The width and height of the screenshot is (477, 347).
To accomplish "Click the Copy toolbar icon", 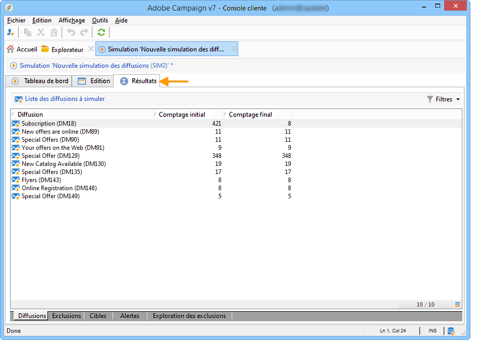I will click(28, 32).
